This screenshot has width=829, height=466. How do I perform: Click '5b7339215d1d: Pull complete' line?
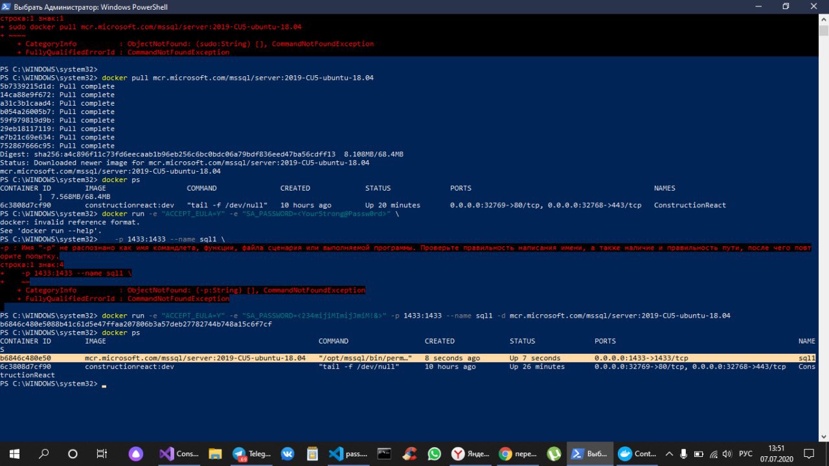pyautogui.click(x=57, y=86)
